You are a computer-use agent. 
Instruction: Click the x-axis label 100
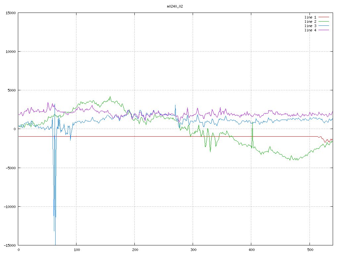click(x=77, y=250)
